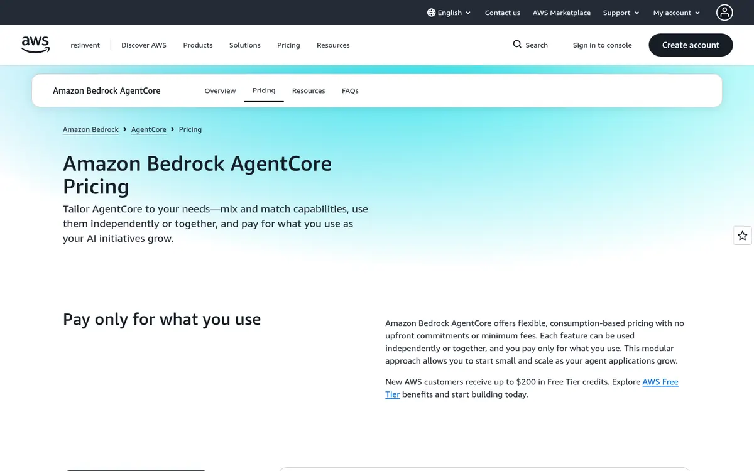Click the star bookmark button on right edge
This screenshot has height=471, width=754.
point(743,235)
